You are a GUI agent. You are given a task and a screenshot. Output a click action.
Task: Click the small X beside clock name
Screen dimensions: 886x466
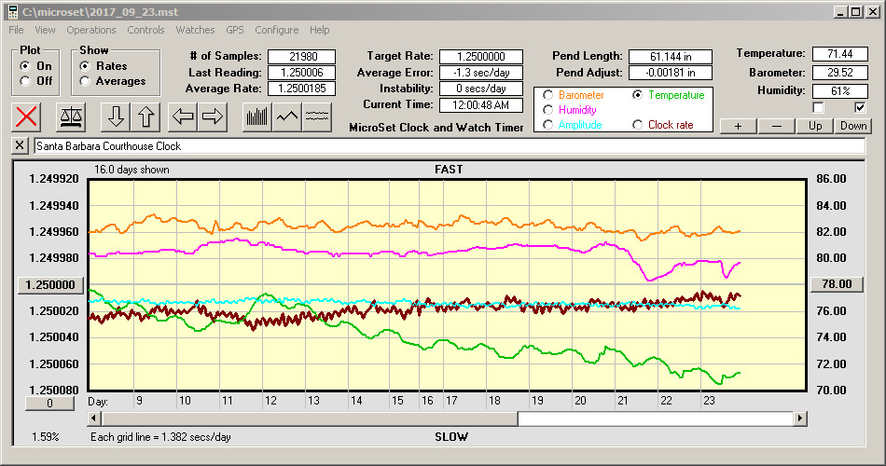coord(20,145)
